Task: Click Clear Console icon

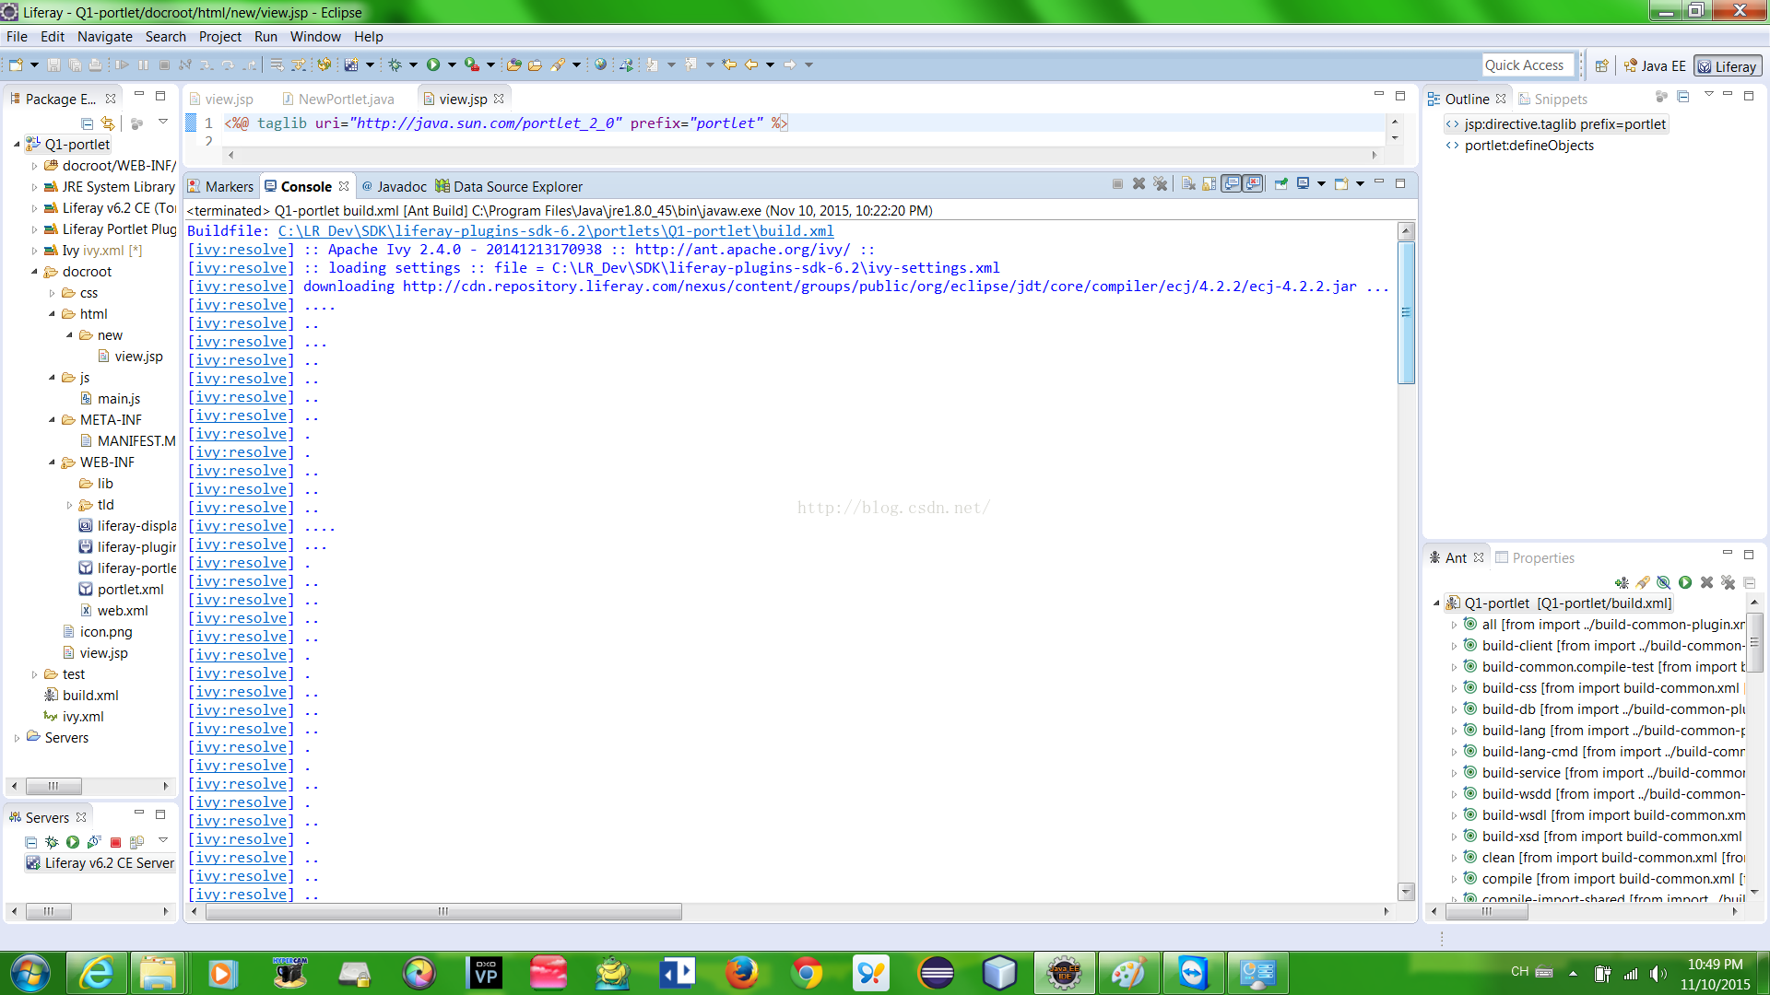Action: click(1188, 184)
